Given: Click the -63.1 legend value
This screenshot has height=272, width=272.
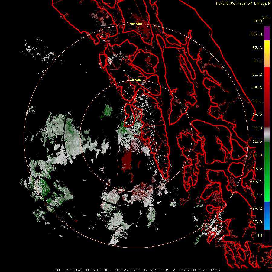Looking at the screenshot, I should [256, 182].
